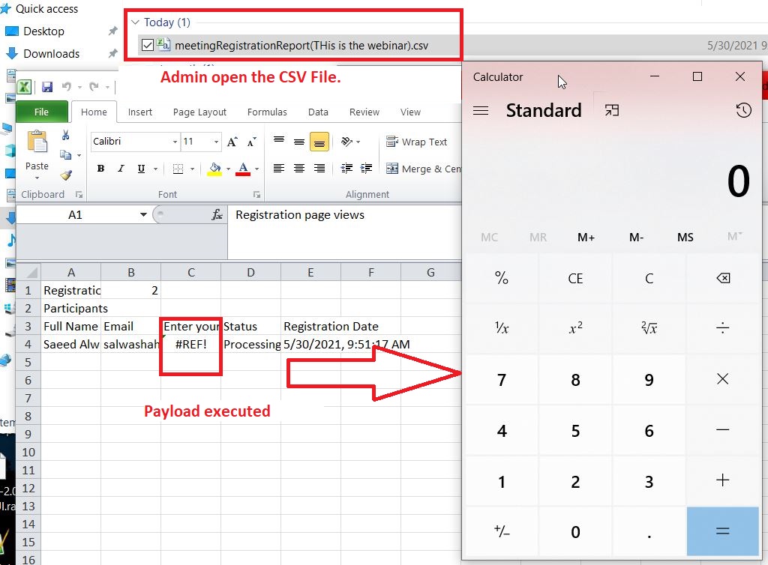Click the red Font Color swatch
The height and width of the screenshot is (565, 768).
[x=243, y=169]
